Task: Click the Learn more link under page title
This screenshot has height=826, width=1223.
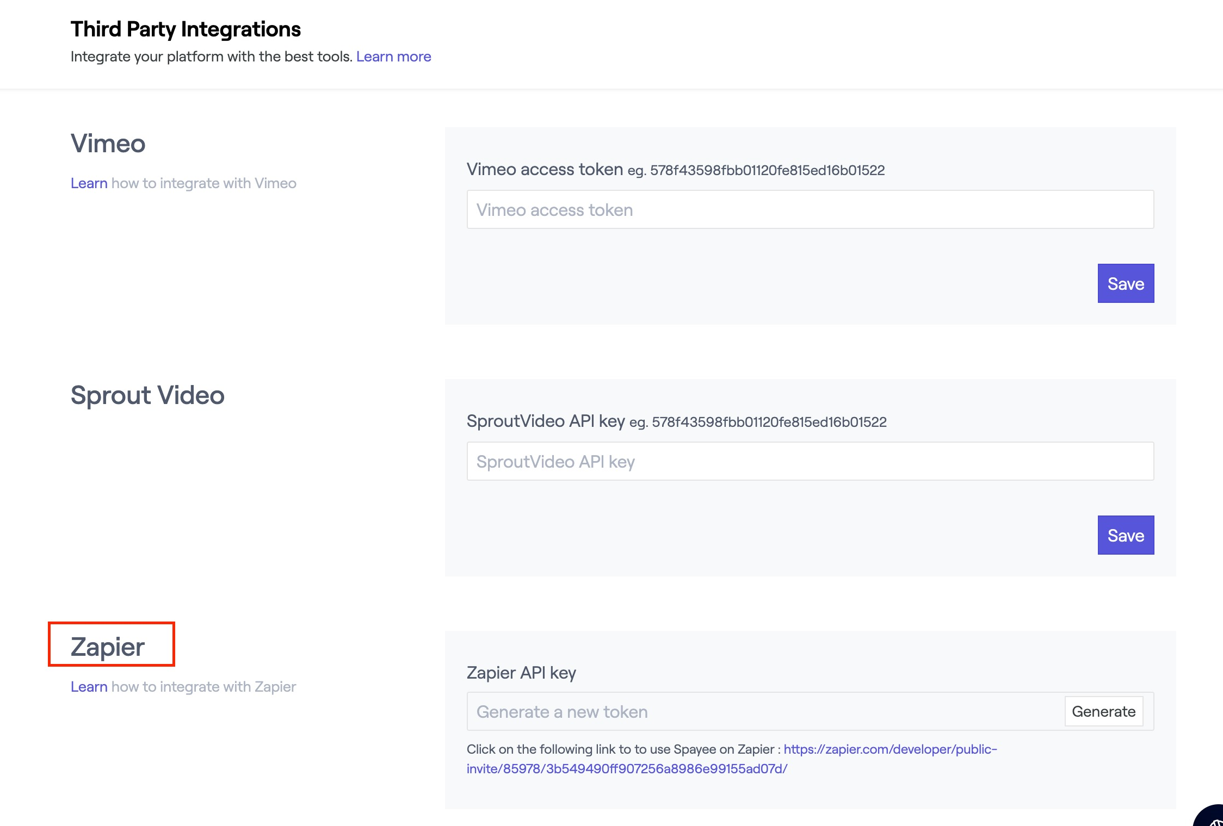Action: (393, 57)
